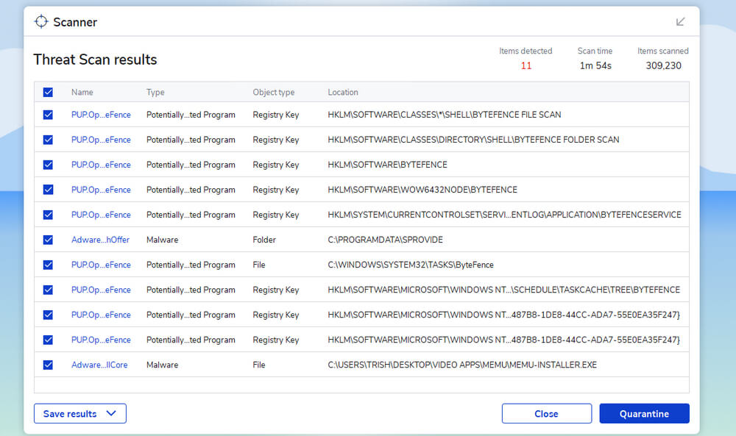Screen dimensions: 736x436
Task: Click the Items scanned value 309,230
Action: tap(663, 65)
